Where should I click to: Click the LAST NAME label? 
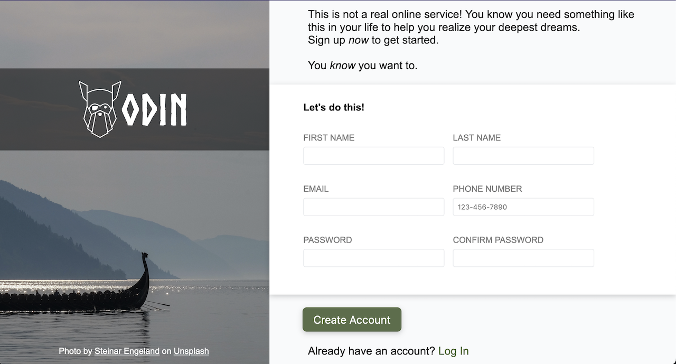tap(476, 137)
